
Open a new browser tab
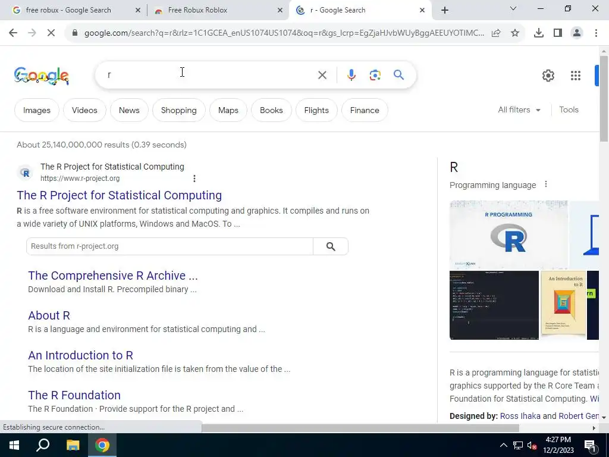(x=445, y=10)
